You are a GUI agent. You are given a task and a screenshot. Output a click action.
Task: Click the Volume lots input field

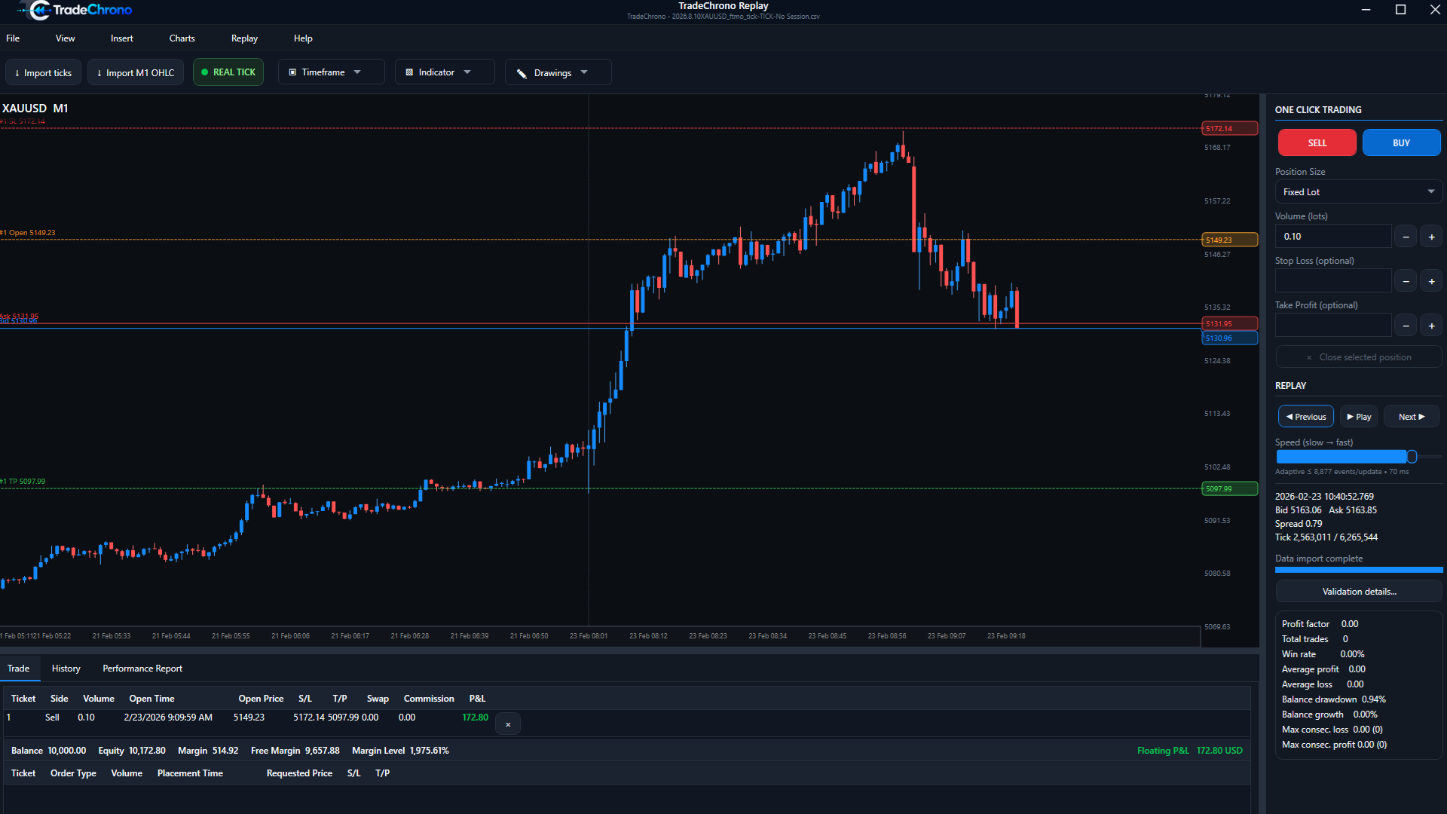(1332, 237)
